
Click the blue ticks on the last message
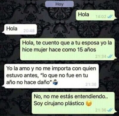[x=110, y=110]
